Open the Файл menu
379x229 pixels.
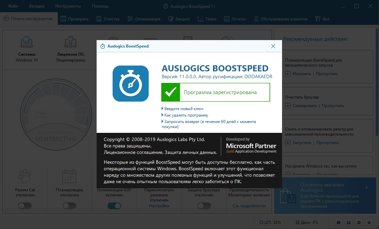[x=13, y=6]
